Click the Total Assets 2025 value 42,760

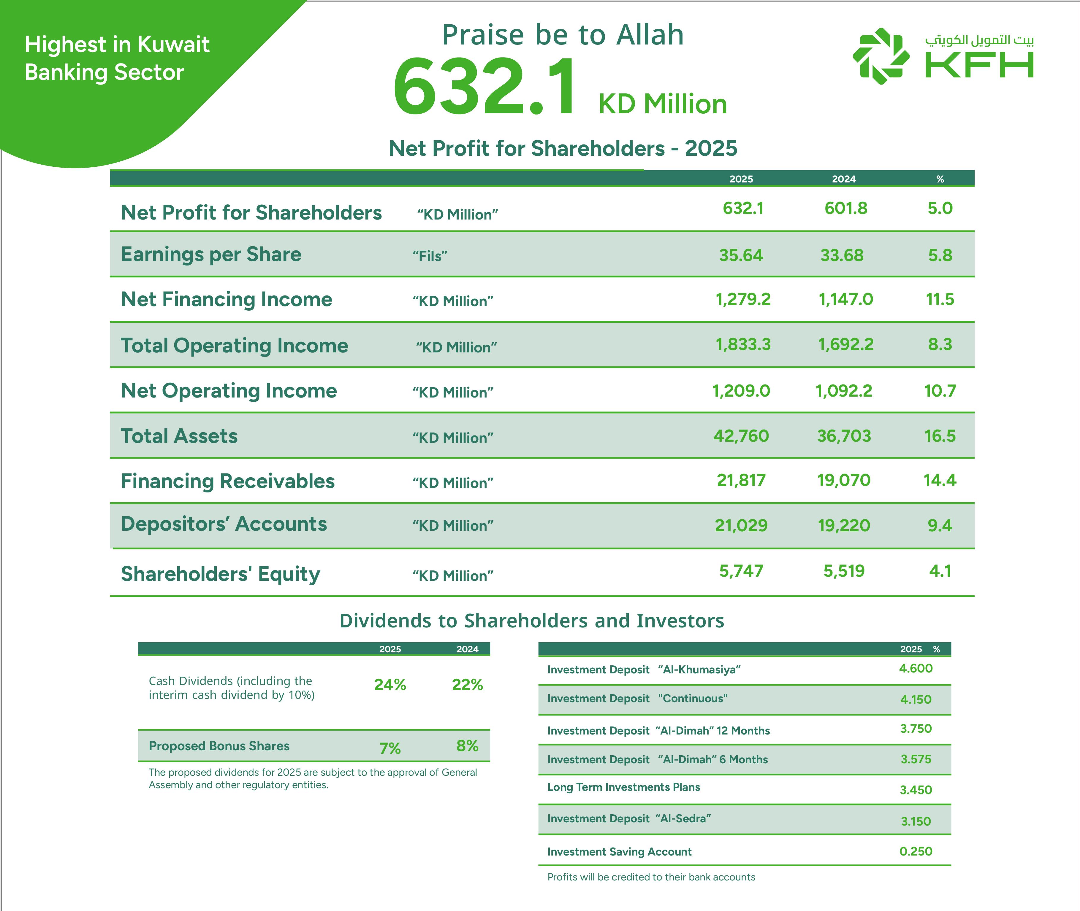(740, 436)
